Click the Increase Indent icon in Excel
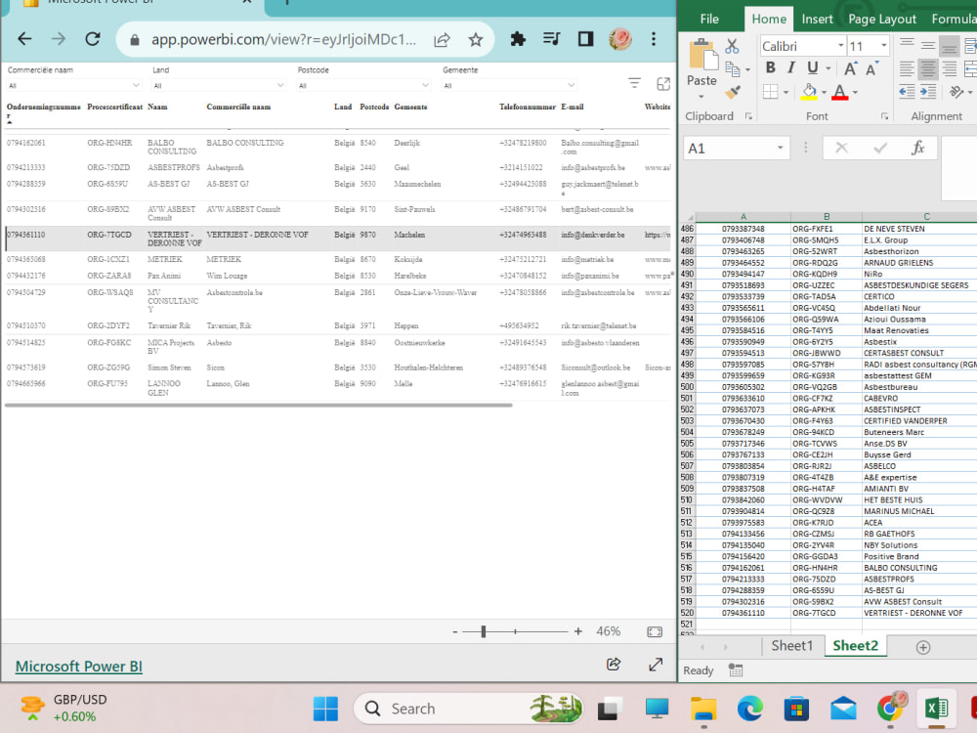Screen dimensions: 977x733 (x=928, y=92)
